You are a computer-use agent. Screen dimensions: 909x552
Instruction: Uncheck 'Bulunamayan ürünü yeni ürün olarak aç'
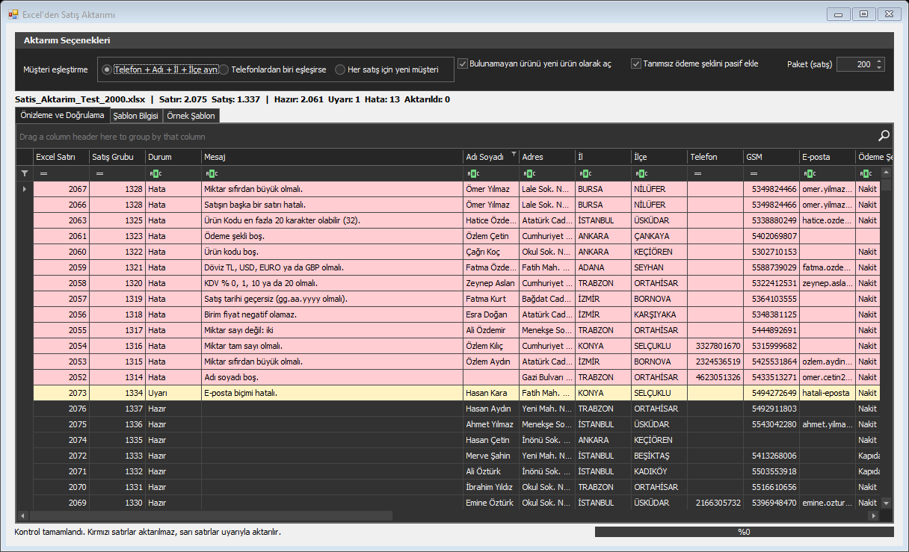(x=534, y=63)
